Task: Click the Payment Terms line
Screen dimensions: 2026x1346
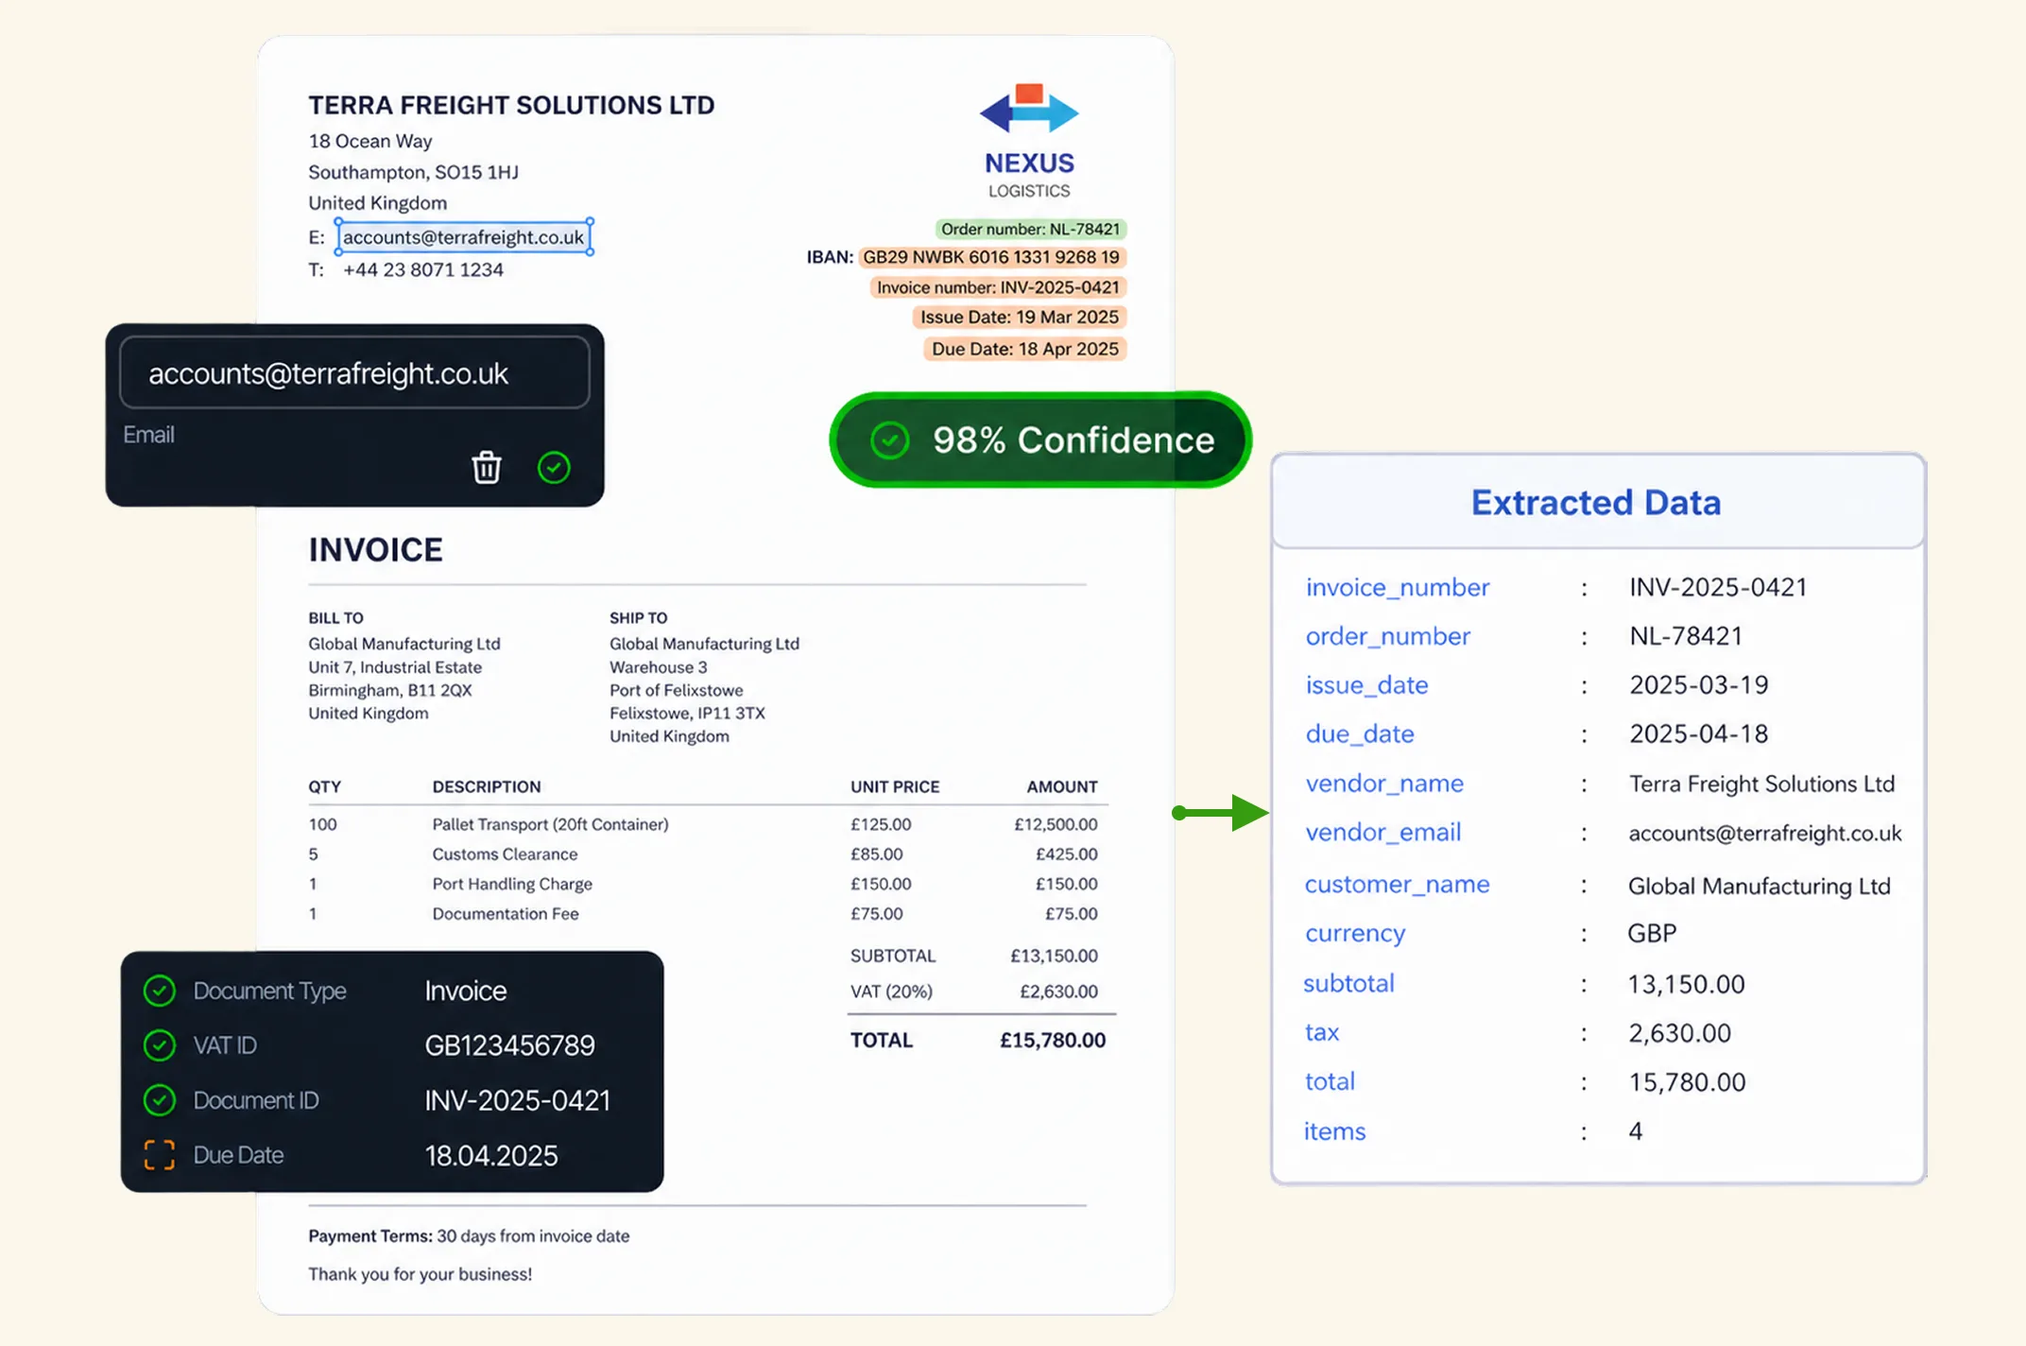Action: click(x=469, y=1236)
